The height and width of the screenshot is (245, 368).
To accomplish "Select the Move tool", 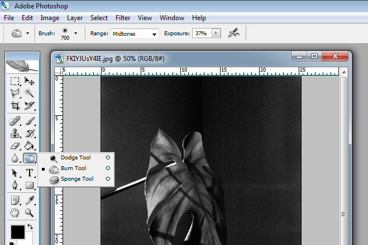I will point(30,82).
